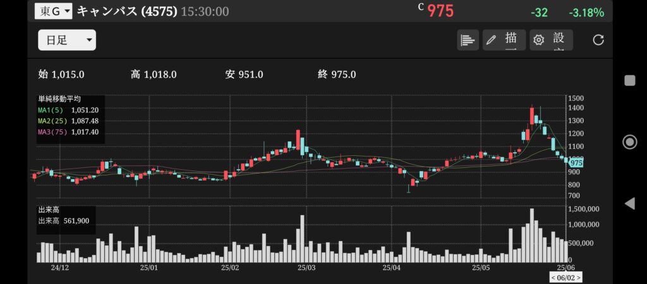Open the 設定 gear settings
The height and width of the screenshot is (284, 647).
pyautogui.click(x=551, y=40)
